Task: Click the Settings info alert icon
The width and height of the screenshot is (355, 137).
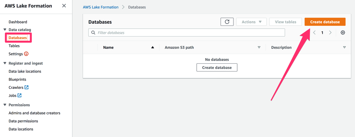Action: tap(26, 54)
